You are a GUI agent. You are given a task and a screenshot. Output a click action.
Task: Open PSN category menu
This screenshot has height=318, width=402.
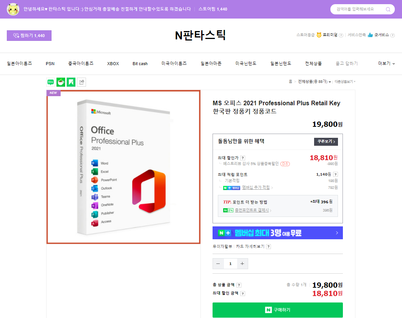pyautogui.click(x=50, y=64)
